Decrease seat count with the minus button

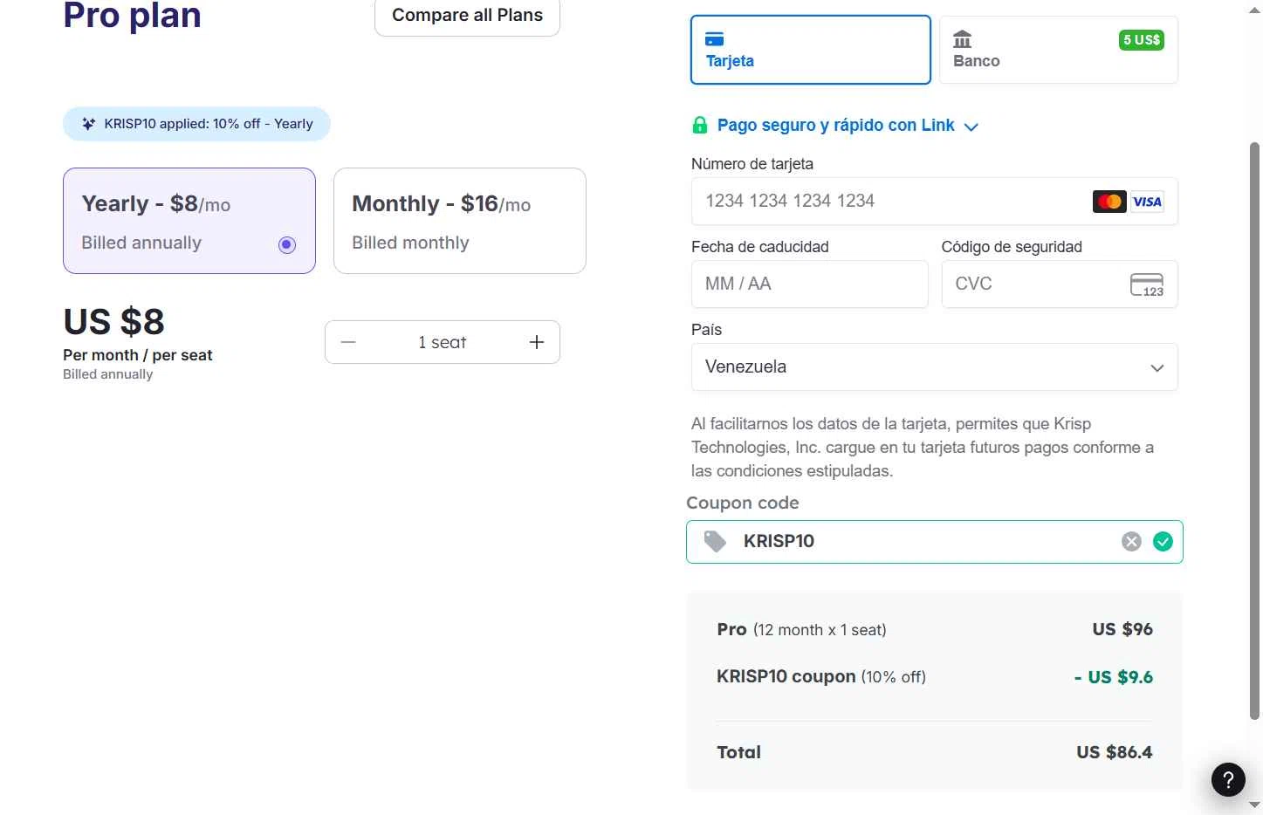(348, 342)
